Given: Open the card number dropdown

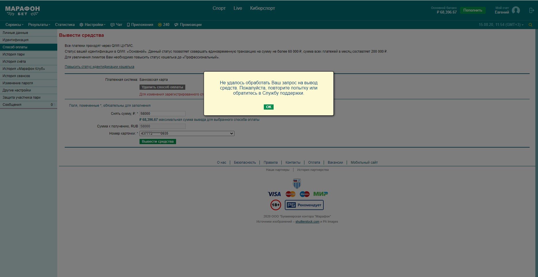Looking at the screenshot, I should click(187, 133).
